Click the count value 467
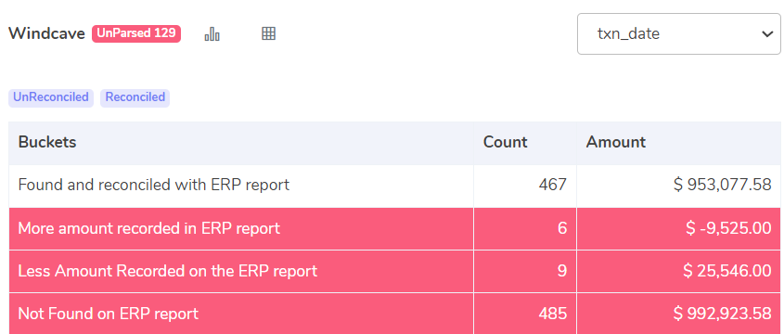The height and width of the screenshot is (334, 784). tap(552, 186)
